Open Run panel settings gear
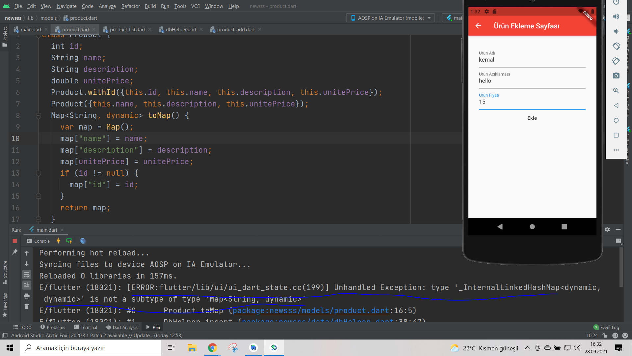This screenshot has height=356, width=632. point(607,229)
